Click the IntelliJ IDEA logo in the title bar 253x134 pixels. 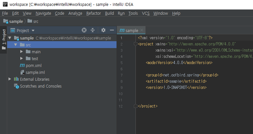pyautogui.click(x=5, y=4)
